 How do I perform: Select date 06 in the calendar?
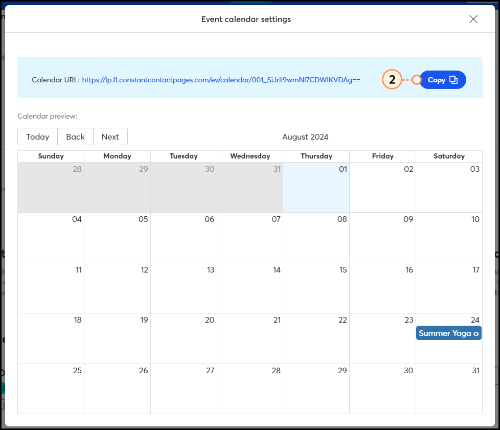[x=210, y=219]
